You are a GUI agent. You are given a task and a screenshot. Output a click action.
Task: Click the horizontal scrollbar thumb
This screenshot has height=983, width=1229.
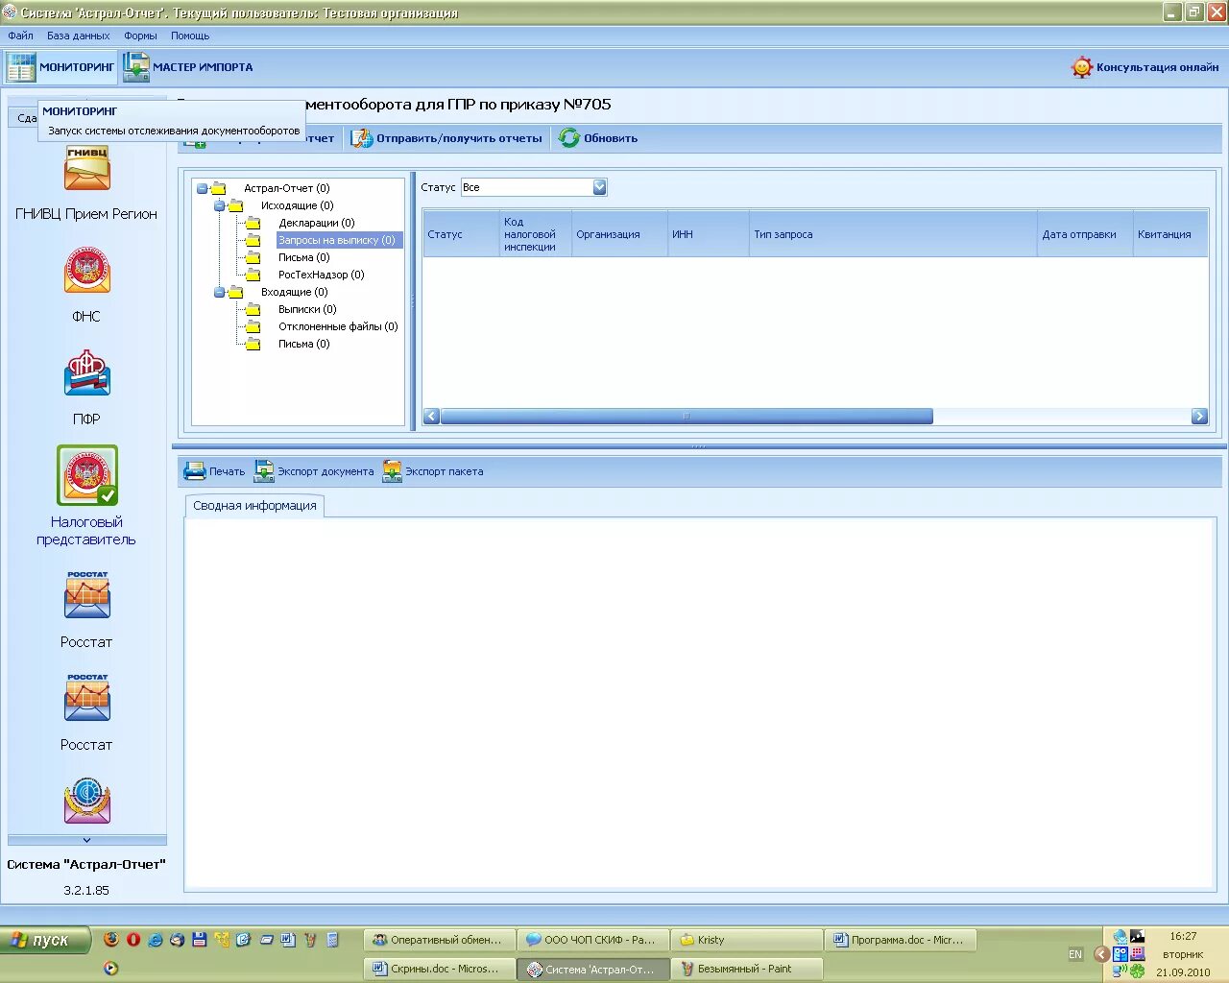point(687,416)
